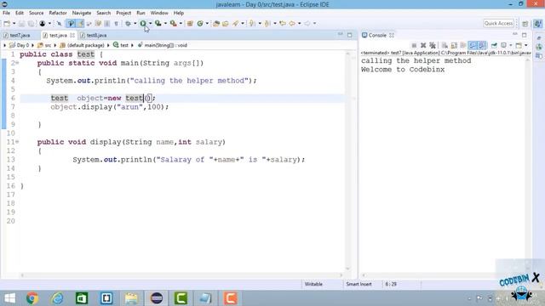Click the Debug bug icon

coord(128,24)
